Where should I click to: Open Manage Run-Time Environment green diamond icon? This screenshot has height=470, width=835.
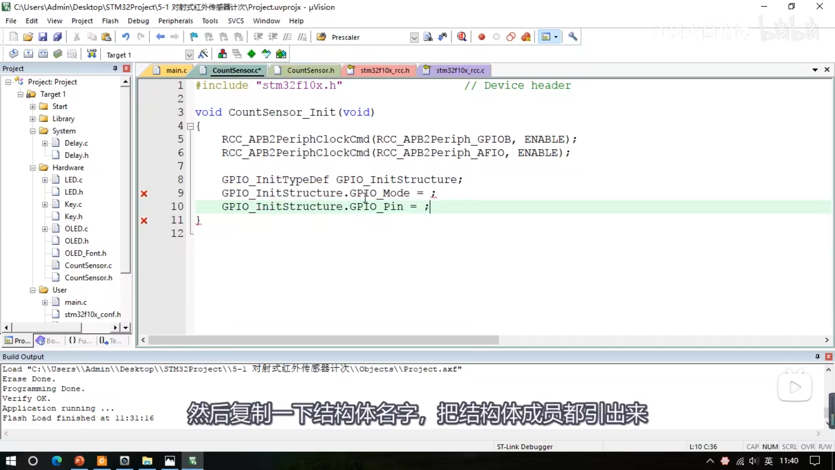tap(251, 54)
